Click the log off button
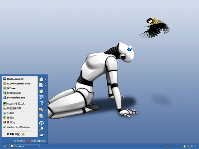199x149 pixels. [x=19, y=141]
